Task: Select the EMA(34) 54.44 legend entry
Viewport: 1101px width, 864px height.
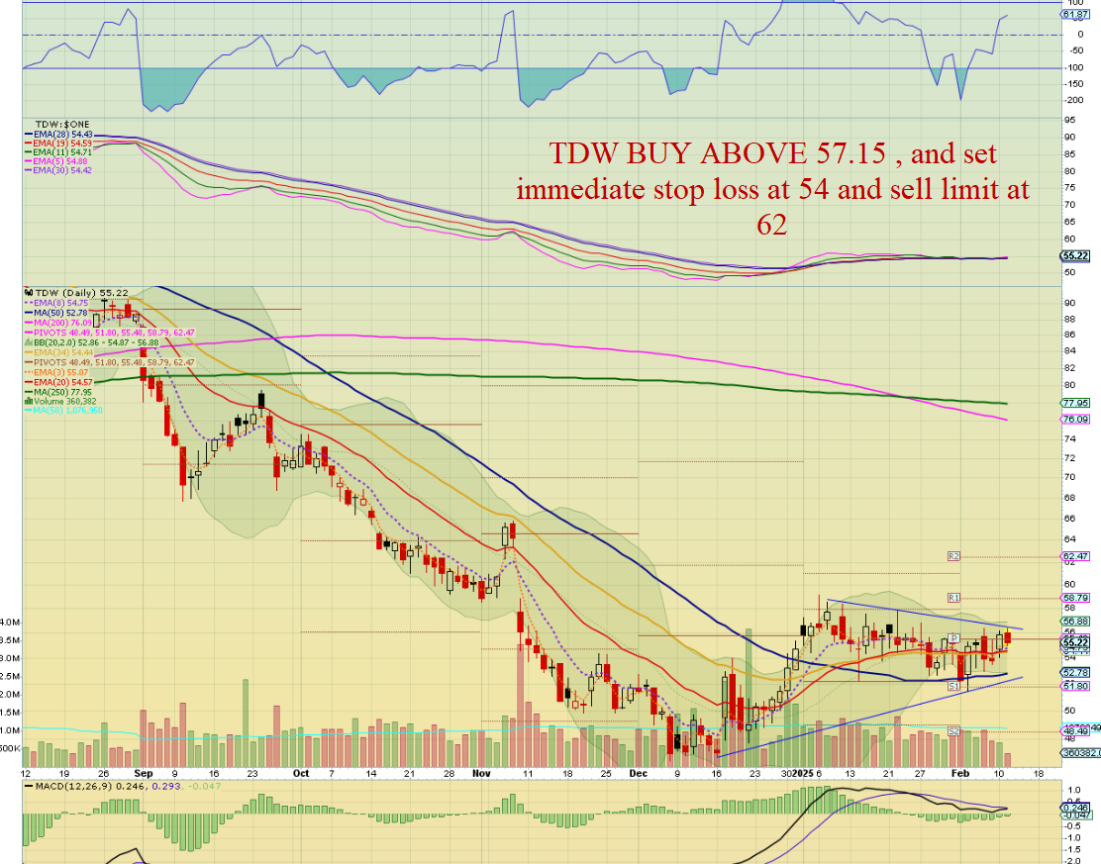Action: 58,351
